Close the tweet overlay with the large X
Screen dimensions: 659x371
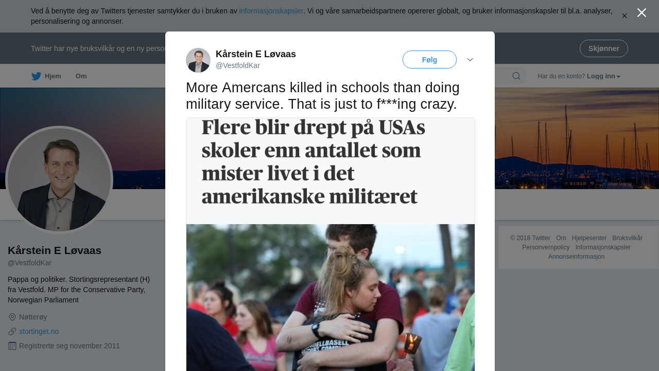click(641, 13)
